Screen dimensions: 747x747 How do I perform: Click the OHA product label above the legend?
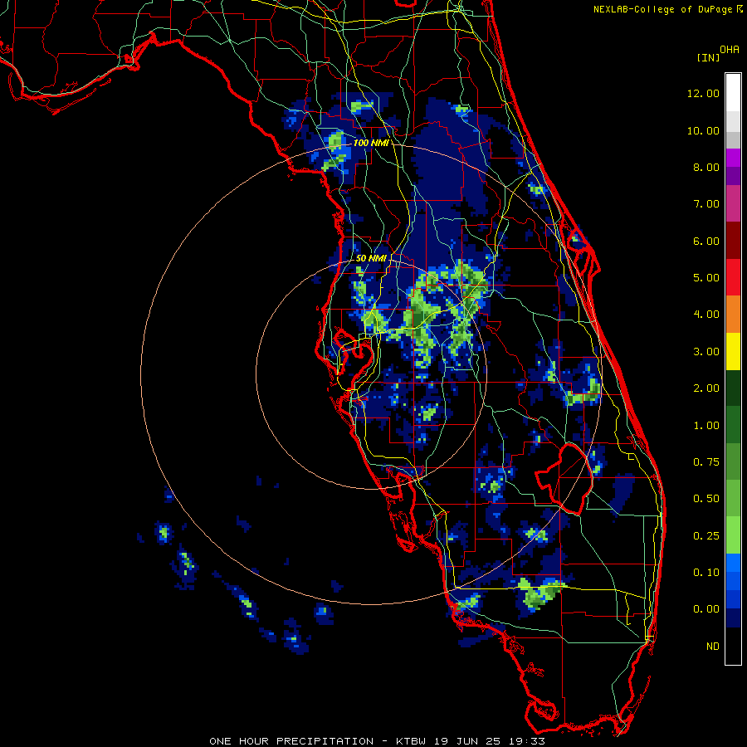click(x=730, y=50)
